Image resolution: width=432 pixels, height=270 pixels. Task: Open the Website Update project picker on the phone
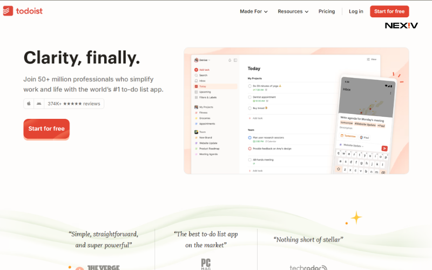352,145
